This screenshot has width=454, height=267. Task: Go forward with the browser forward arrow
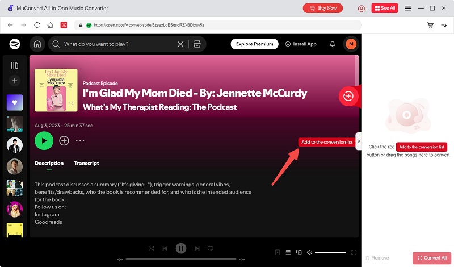point(23,25)
